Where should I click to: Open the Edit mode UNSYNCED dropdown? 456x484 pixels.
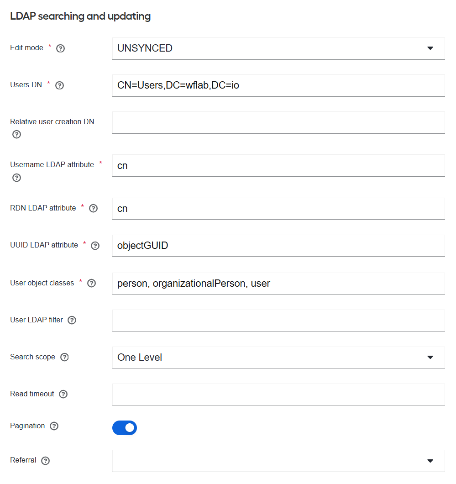[x=278, y=48]
